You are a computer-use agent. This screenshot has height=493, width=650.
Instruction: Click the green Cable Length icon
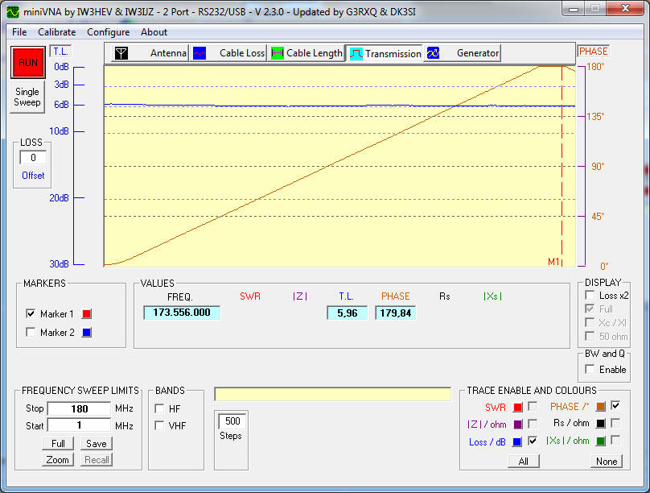(277, 53)
